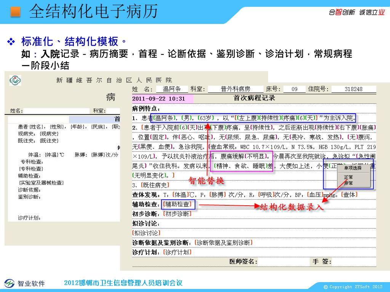This screenshot has height=292, width=390.
Task: Choose 异常 in the single-choice popup
Action: 348,183
